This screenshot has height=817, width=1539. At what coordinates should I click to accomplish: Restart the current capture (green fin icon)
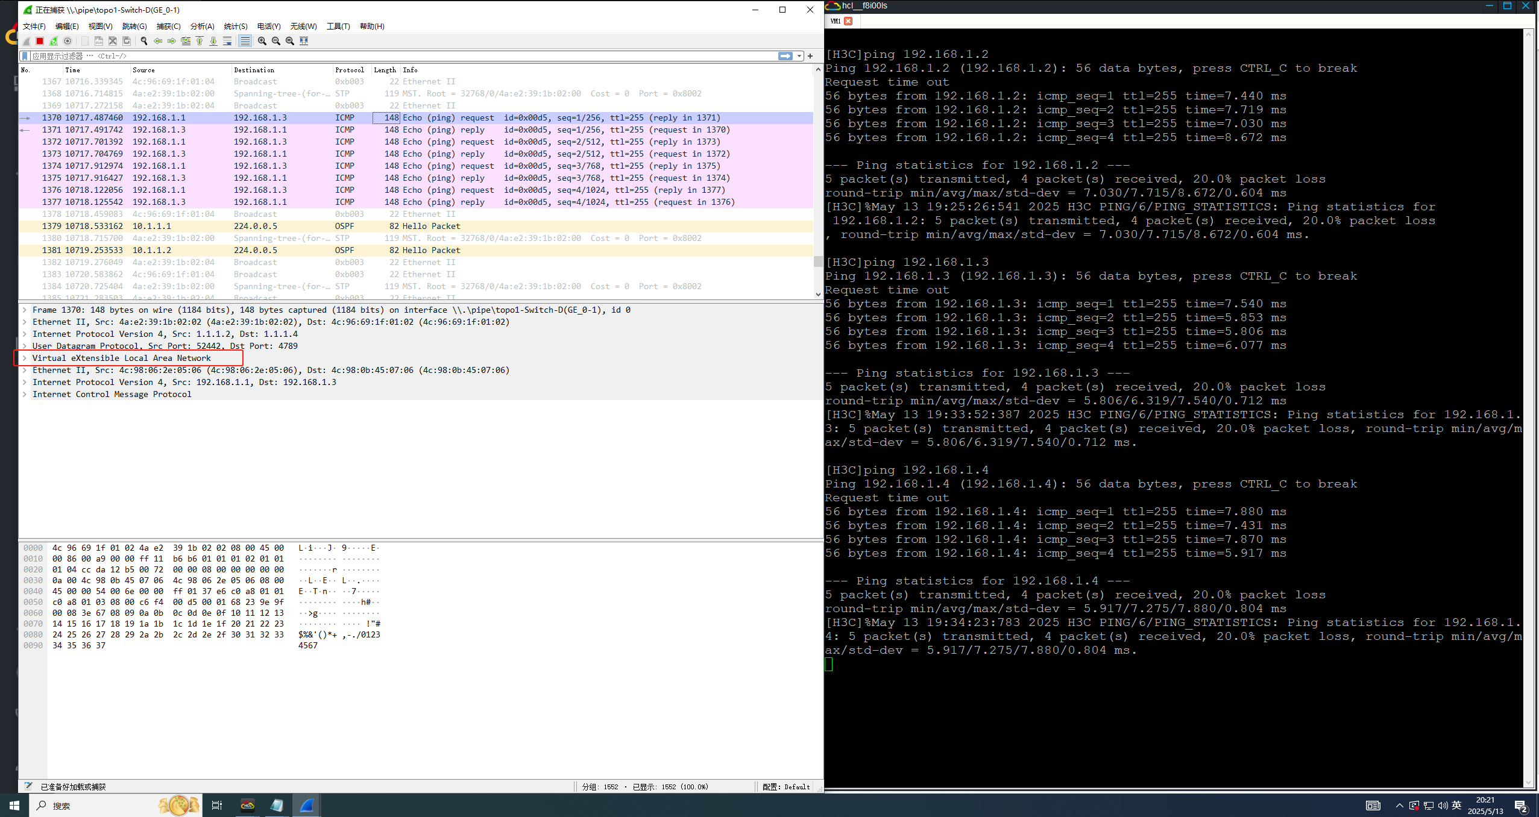(x=54, y=41)
